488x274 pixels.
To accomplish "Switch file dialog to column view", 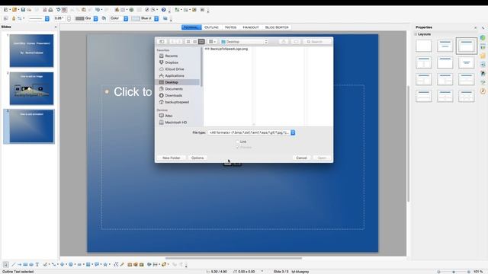I will coord(201,42).
